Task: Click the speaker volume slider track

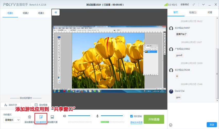Action: 79,116
